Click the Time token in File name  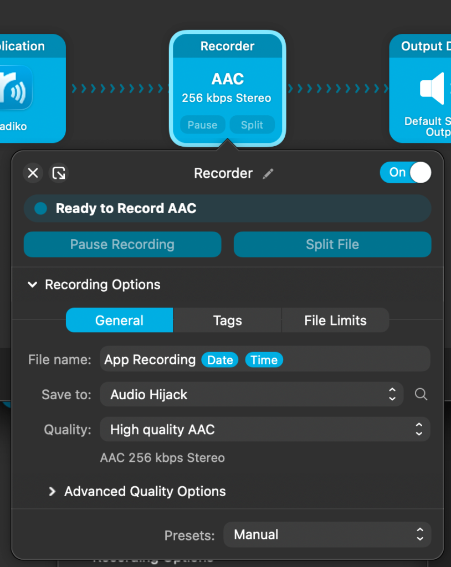pos(264,360)
